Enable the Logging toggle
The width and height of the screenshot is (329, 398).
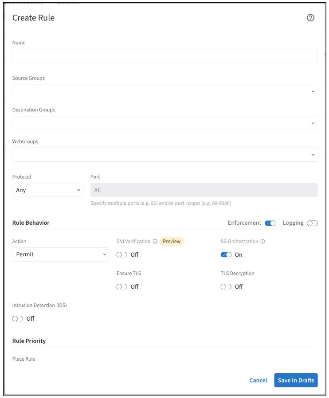pos(313,223)
